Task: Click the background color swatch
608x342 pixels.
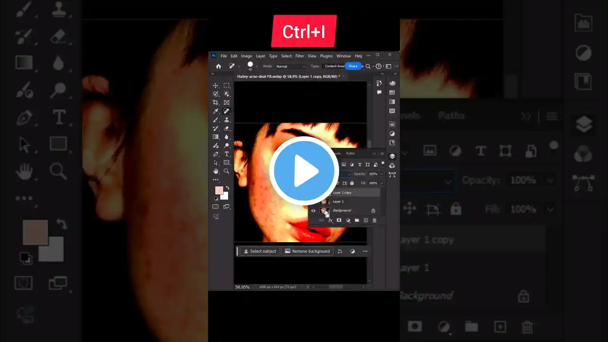Action: tap(225, 196)
